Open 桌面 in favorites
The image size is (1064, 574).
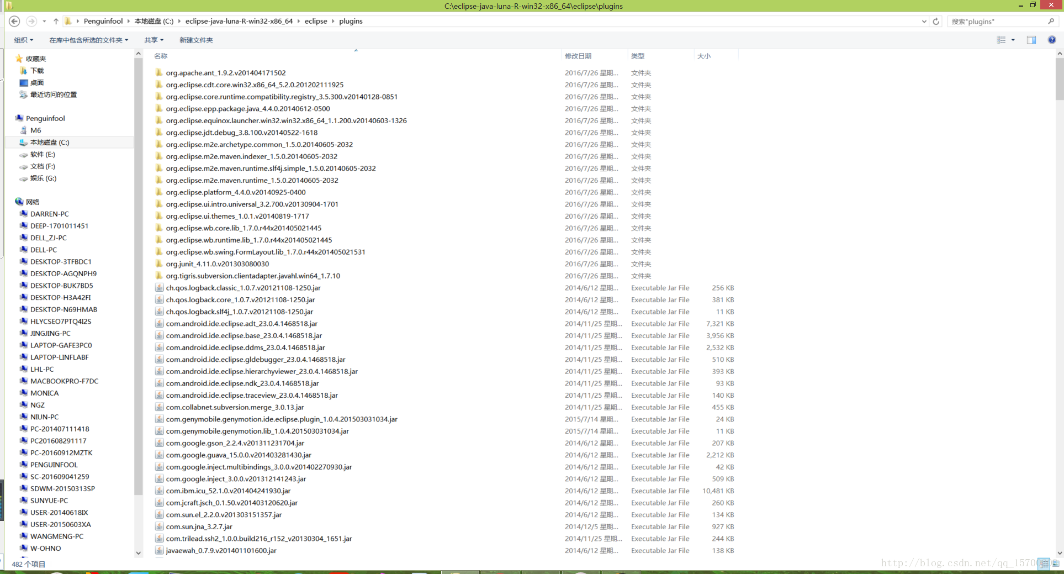37,83
